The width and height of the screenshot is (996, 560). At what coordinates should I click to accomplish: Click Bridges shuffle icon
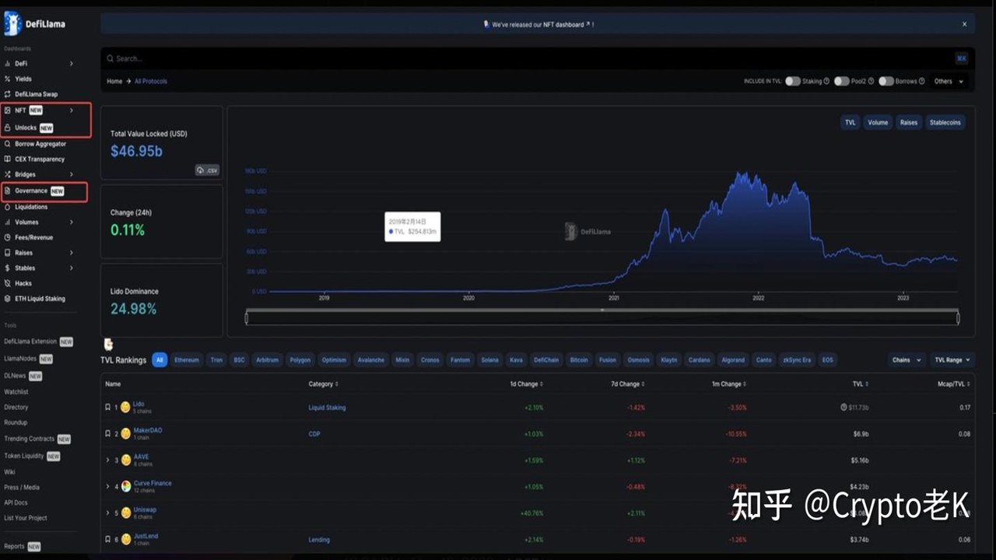coord(7,174)
